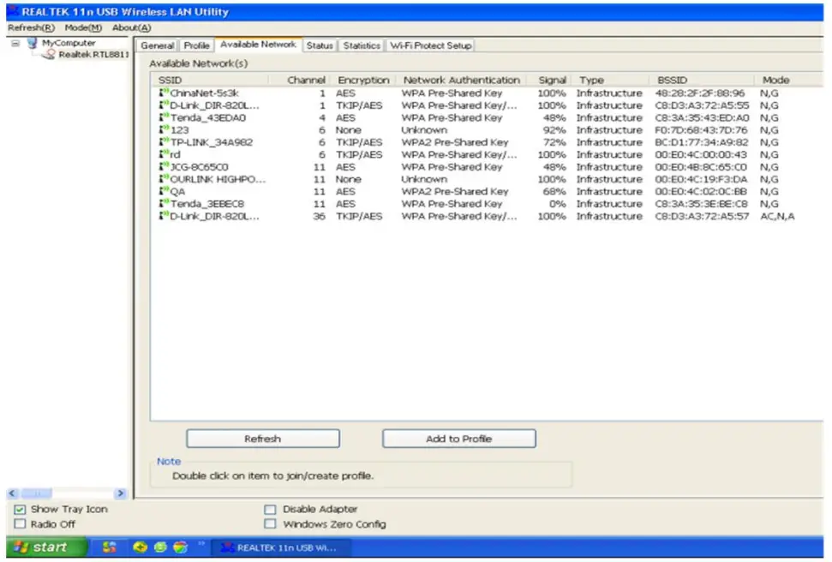
Task: Sort by the Signal column header
Action: click(551, 81)
